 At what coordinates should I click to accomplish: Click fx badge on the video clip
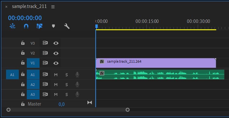point(102,61)
